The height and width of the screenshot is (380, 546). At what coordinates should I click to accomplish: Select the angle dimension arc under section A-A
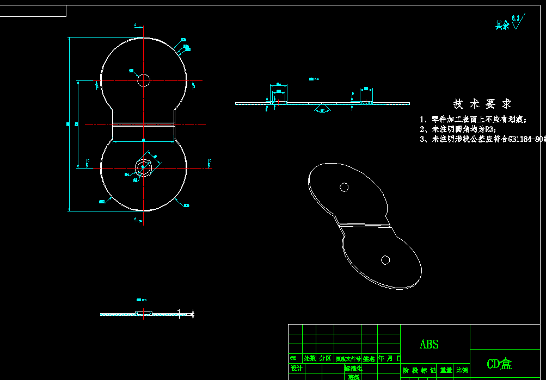coord(322,109)
